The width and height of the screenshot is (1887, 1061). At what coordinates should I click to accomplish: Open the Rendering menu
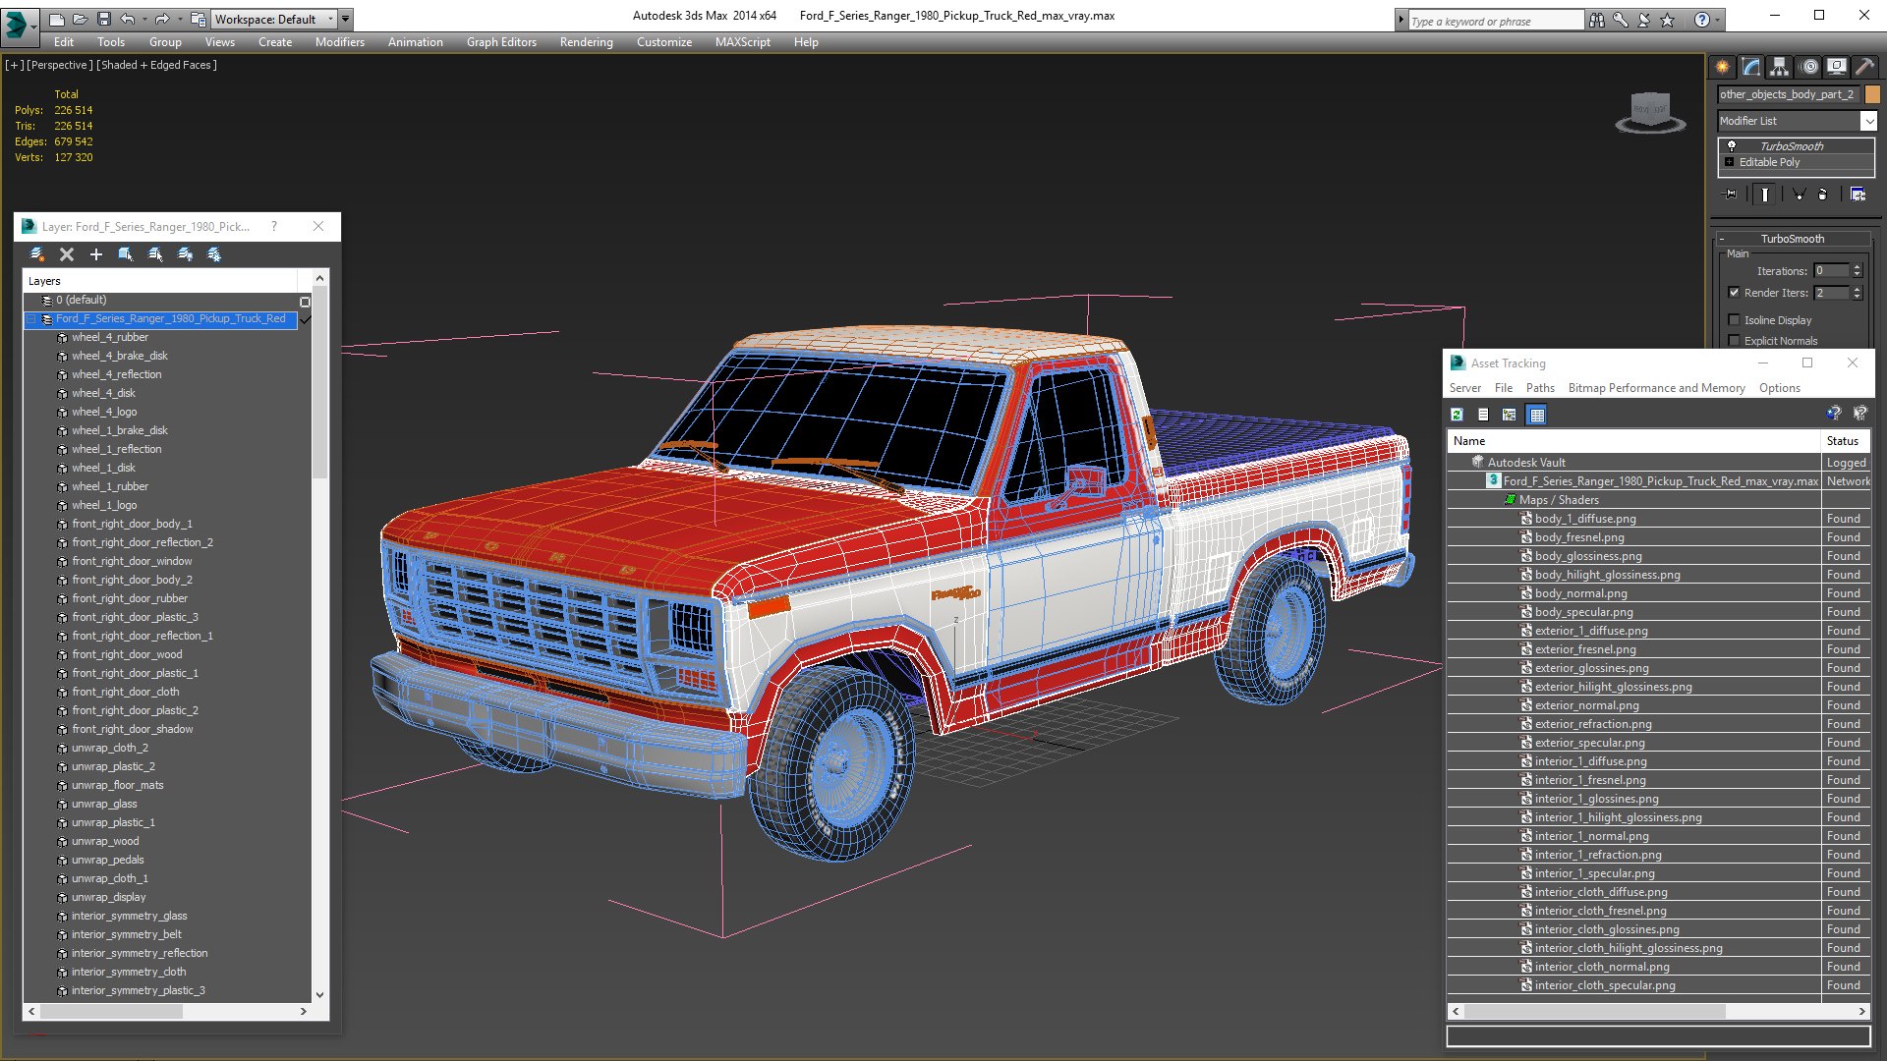[587, 42]
